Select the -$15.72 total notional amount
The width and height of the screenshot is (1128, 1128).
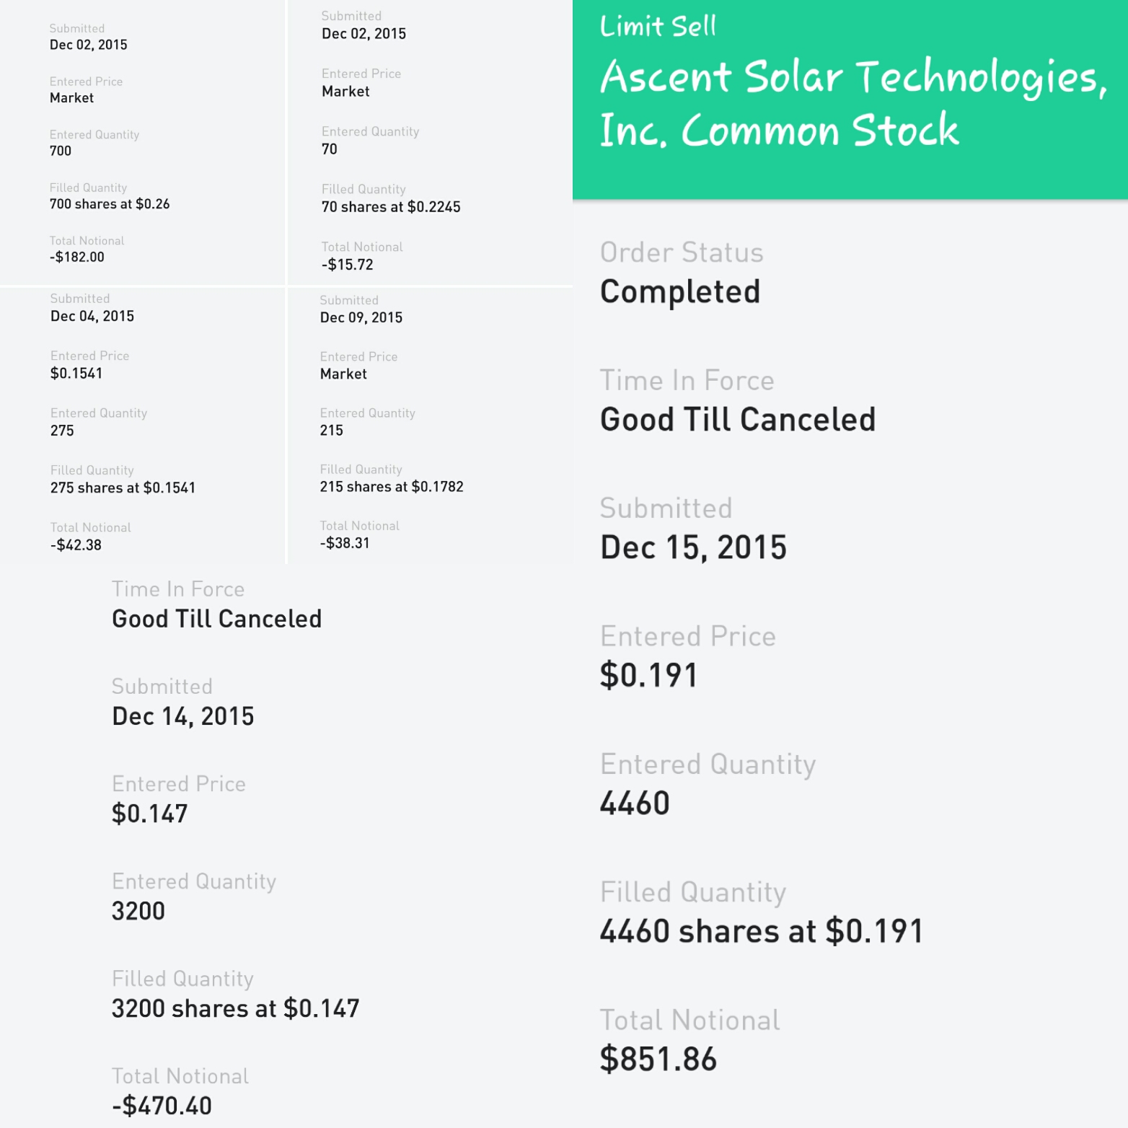348,265
